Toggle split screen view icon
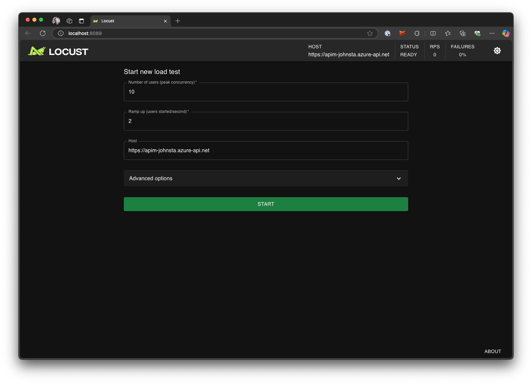This screenshot has height=384, width=532. (433, 33)
